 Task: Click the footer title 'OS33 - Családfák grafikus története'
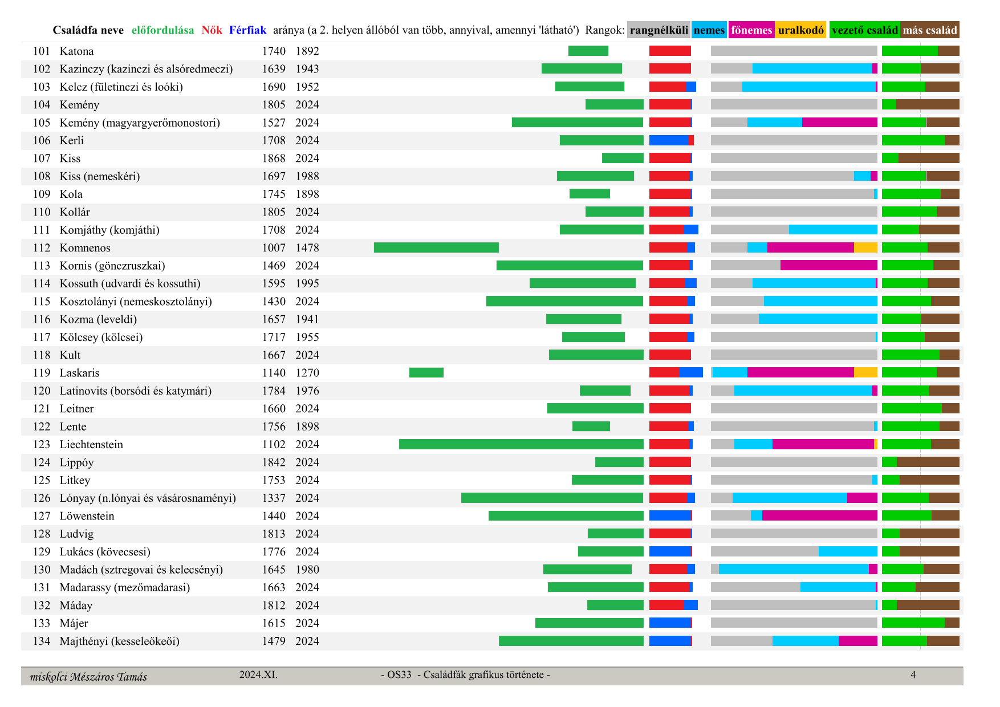[465, 675]
